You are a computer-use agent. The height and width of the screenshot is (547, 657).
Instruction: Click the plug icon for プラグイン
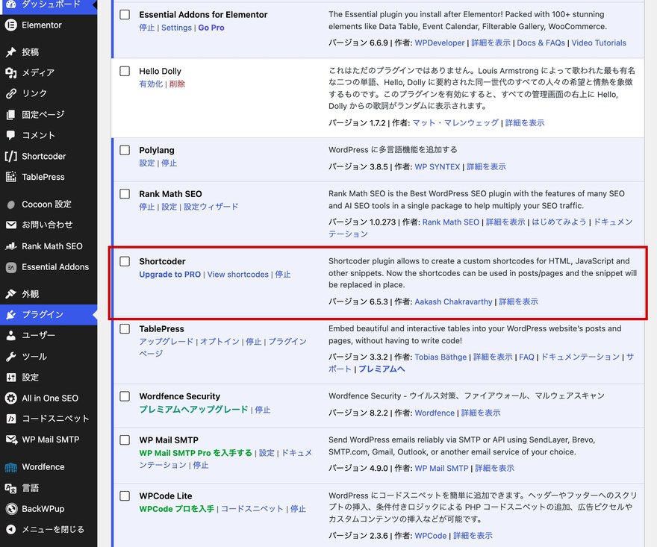coord(11,315)
